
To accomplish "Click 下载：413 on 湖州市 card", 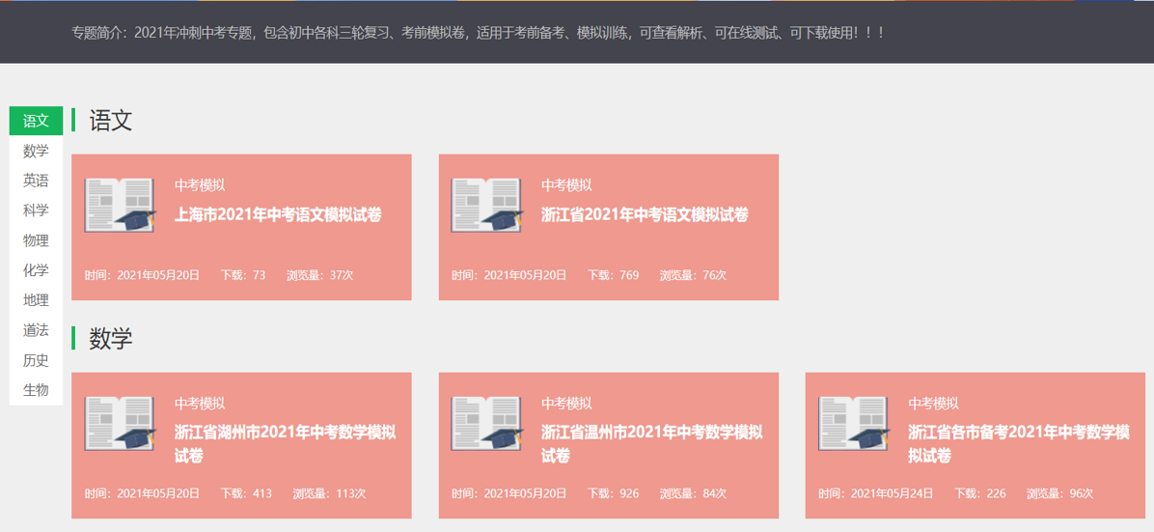I will click(x=247, y=493).
